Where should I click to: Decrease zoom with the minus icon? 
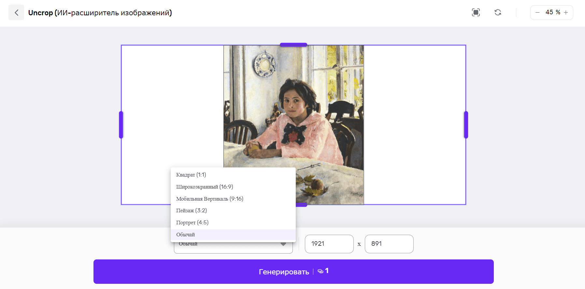point(537,12)
